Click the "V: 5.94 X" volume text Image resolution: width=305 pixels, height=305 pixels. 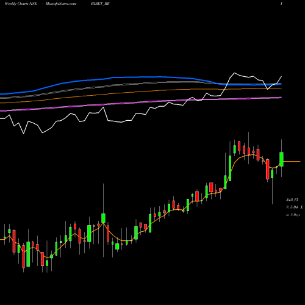point(294,207)
